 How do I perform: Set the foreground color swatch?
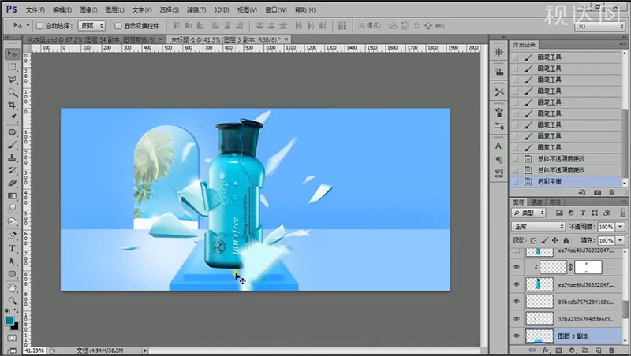coord(9,321)
